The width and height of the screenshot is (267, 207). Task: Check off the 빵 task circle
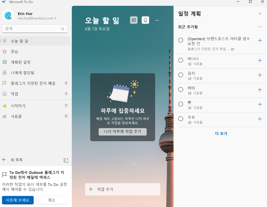point(181,104)
